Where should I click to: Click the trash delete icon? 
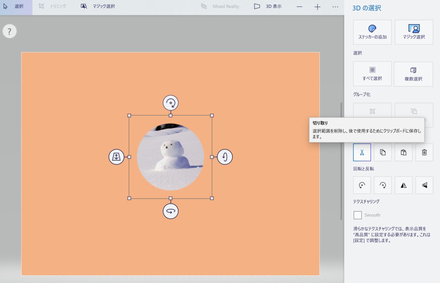(x=425, y=152)
